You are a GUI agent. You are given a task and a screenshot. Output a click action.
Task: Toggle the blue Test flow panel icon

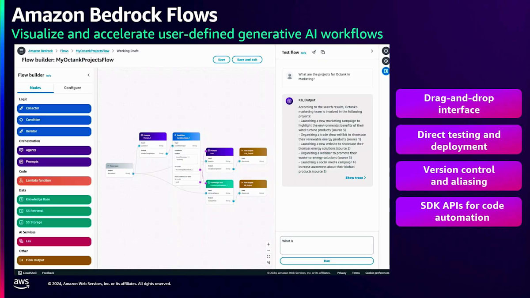pos(386,71)
